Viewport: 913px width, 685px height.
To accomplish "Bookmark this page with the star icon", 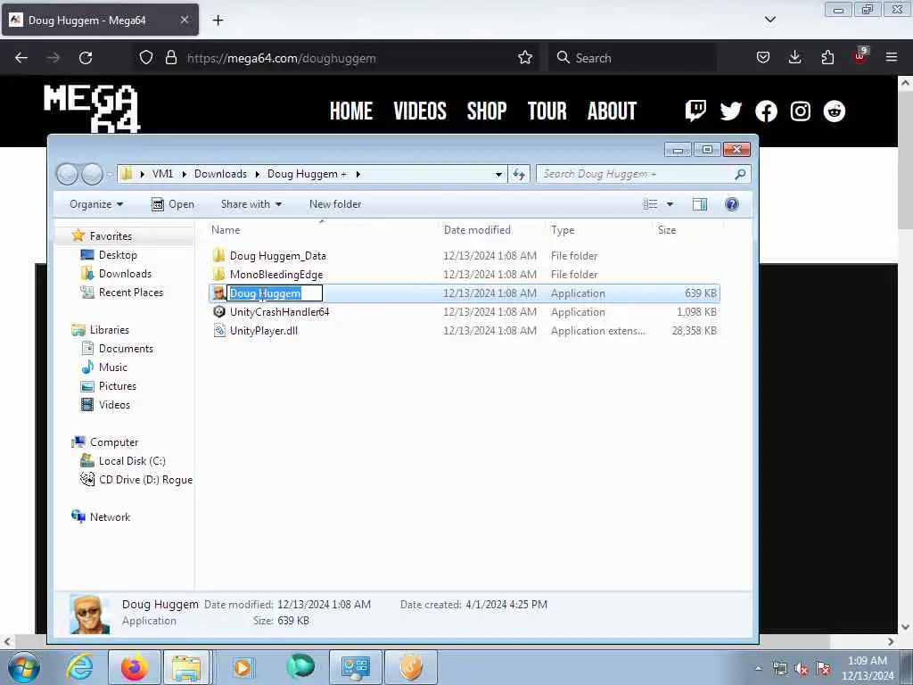I will [524, 58].
